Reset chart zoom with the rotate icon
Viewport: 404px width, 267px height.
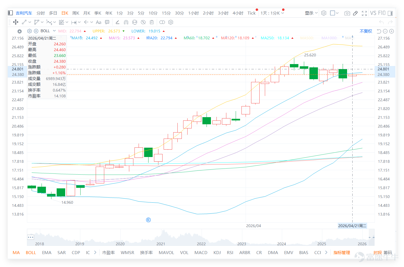(379, 31)
